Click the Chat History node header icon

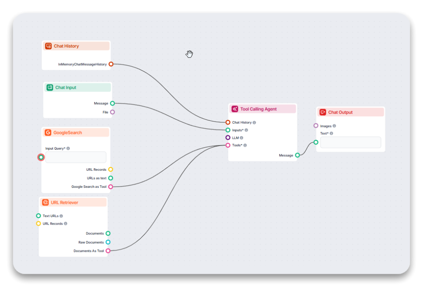pos(49,46)
